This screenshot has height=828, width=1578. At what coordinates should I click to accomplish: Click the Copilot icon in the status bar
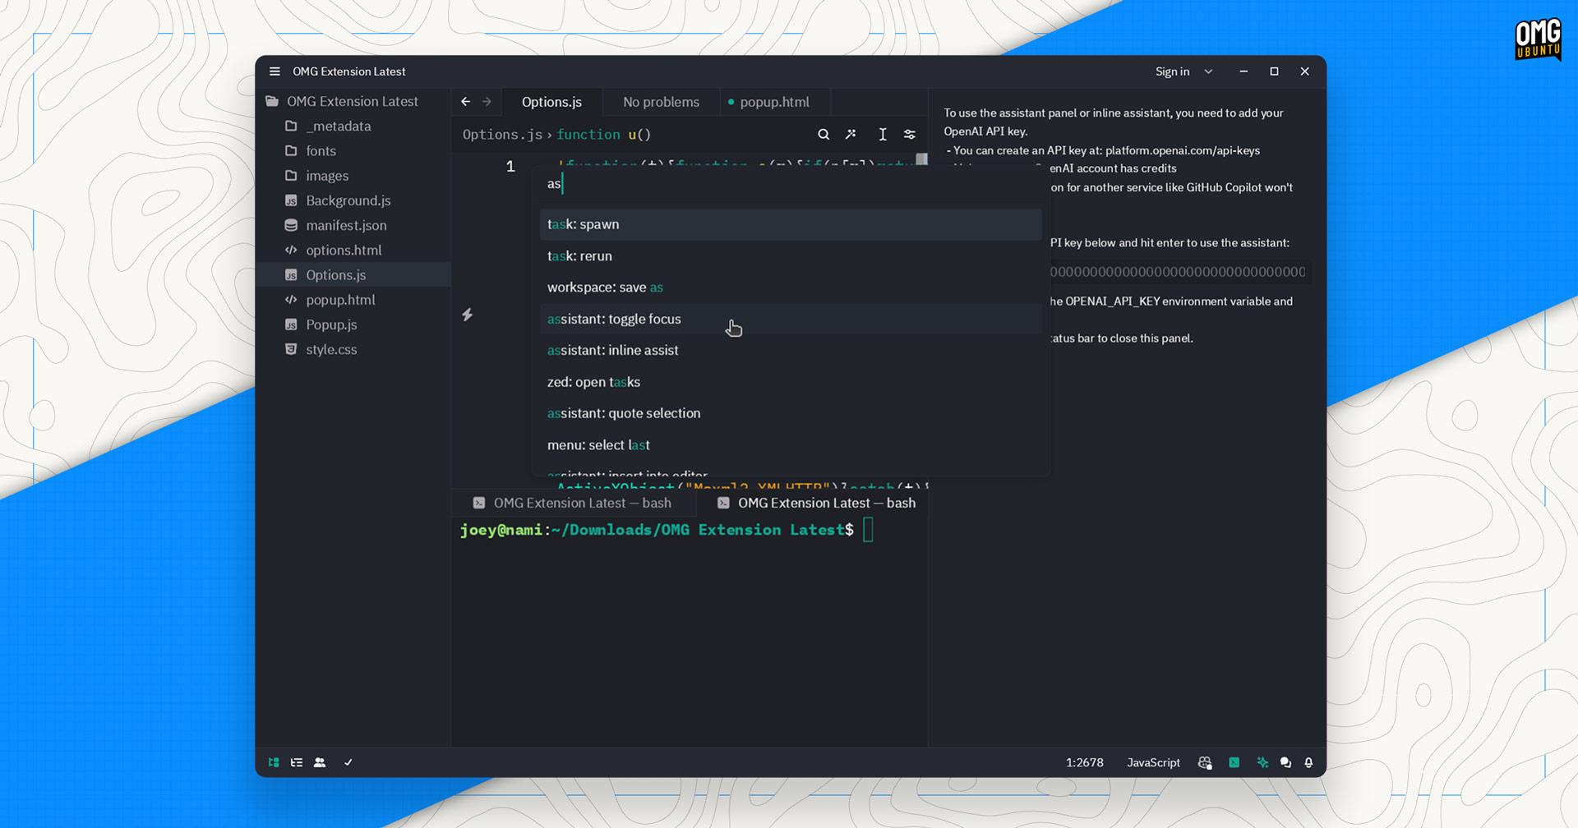point(1205,762)
